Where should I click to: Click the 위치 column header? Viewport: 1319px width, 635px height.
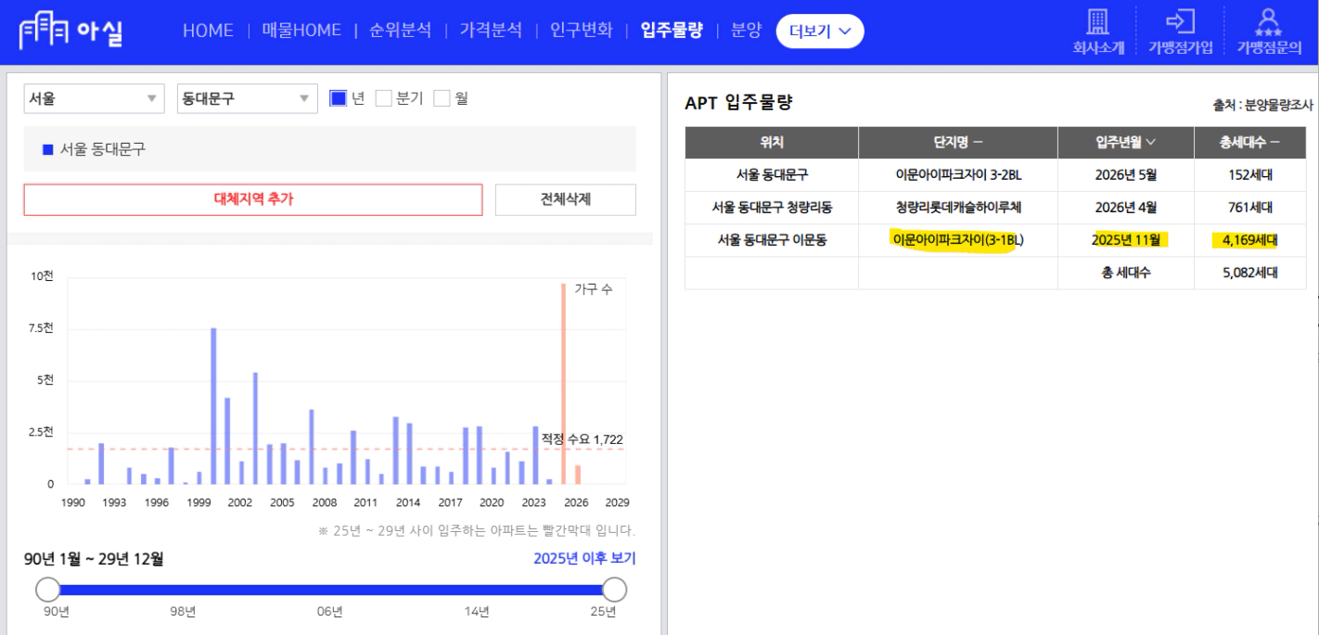click(772, 142)
